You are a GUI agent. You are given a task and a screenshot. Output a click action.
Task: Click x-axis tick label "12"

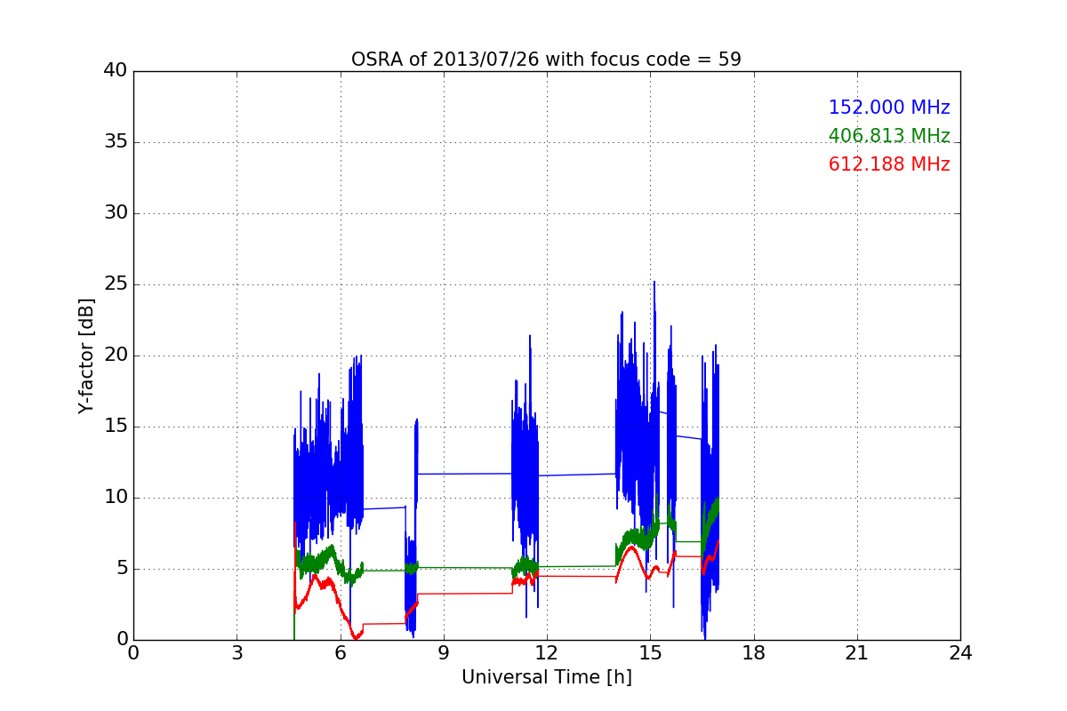[x=546, y=653]
